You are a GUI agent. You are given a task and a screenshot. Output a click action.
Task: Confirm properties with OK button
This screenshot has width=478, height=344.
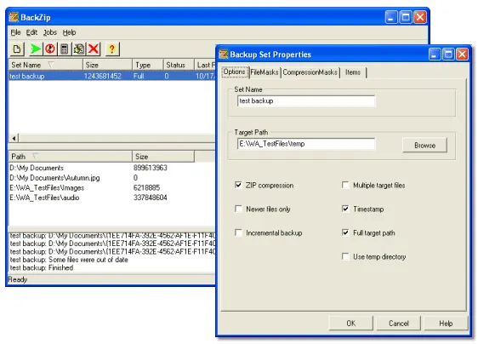tap(351, 324)
